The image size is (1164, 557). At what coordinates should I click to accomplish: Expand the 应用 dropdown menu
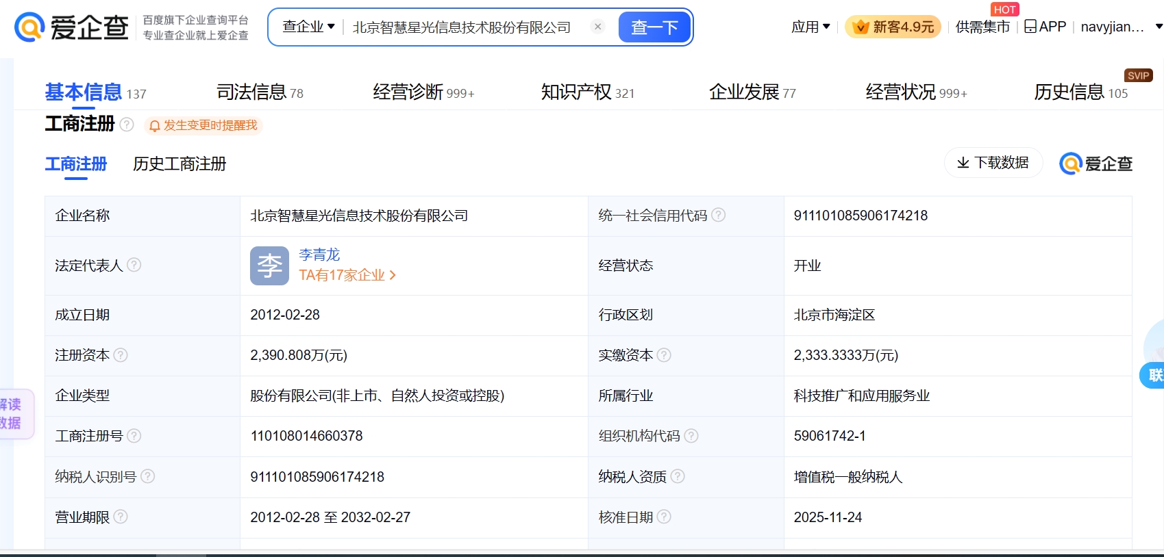tap(810, 27)
